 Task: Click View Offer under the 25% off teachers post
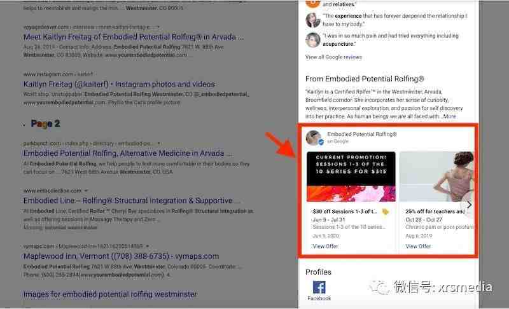coord(418,246)
